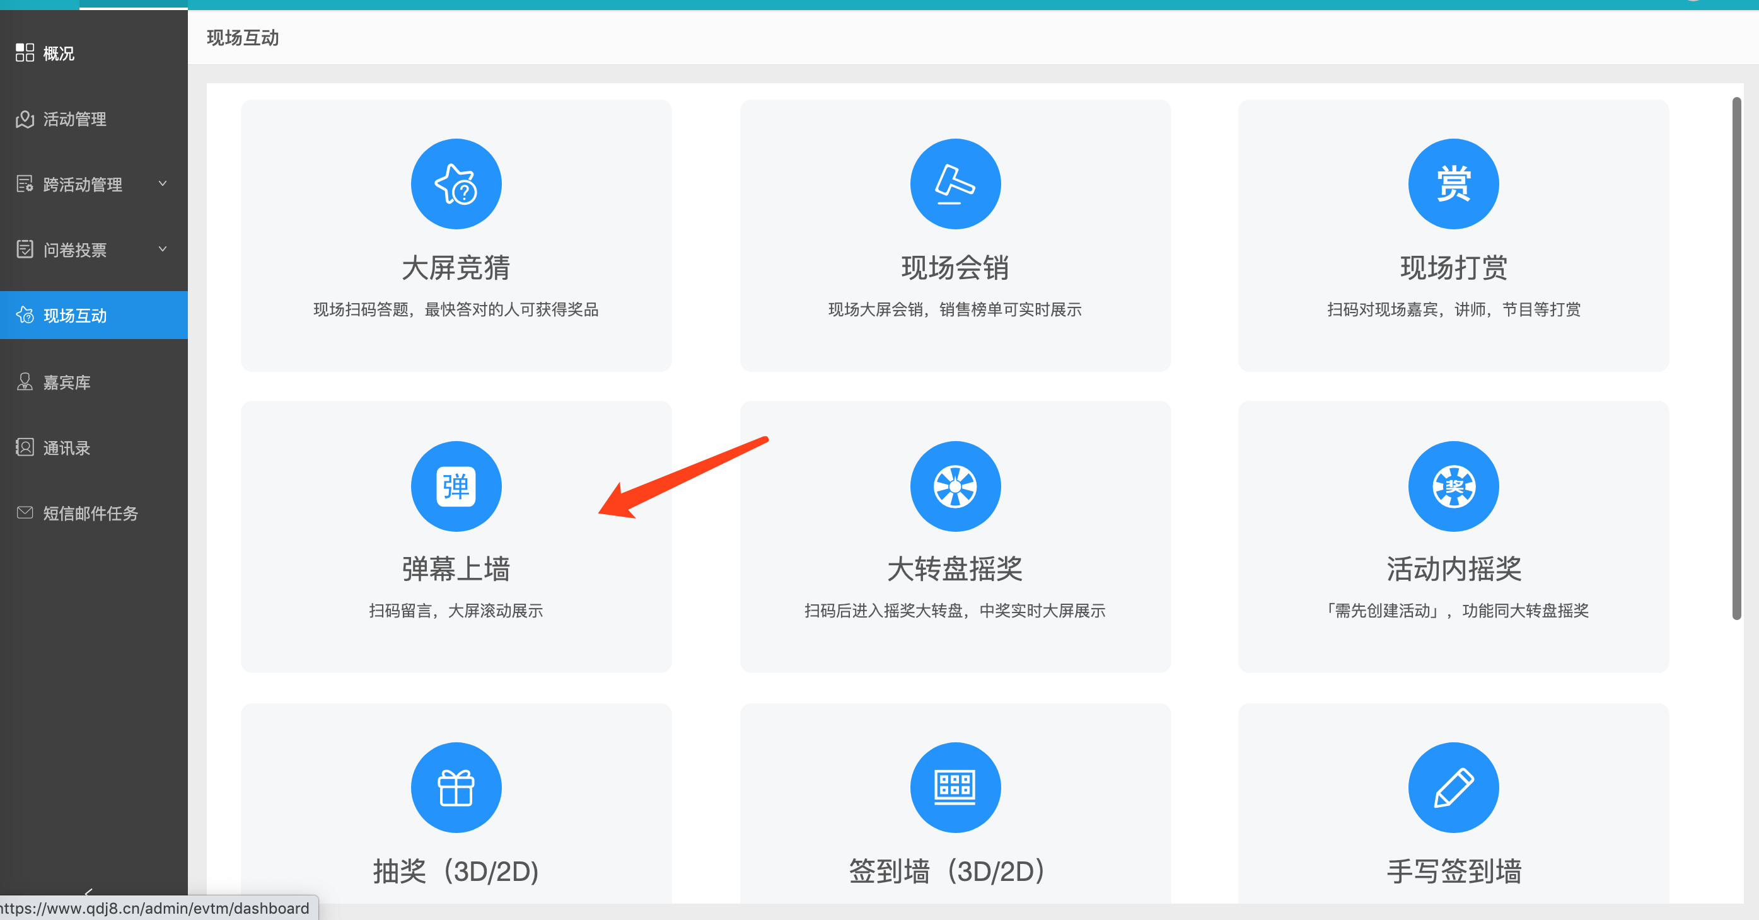Open 活动管理 menu item

pyautogui.click(x=93, y=118)
